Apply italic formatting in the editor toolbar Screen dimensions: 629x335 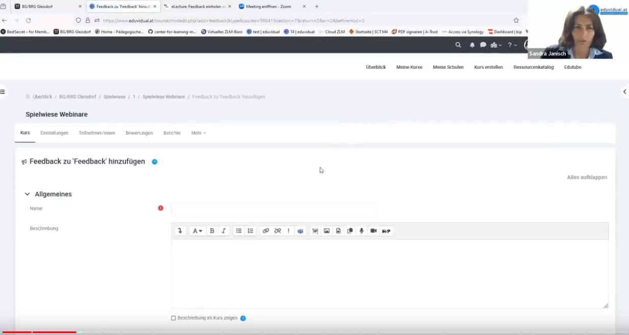point(223,231)
